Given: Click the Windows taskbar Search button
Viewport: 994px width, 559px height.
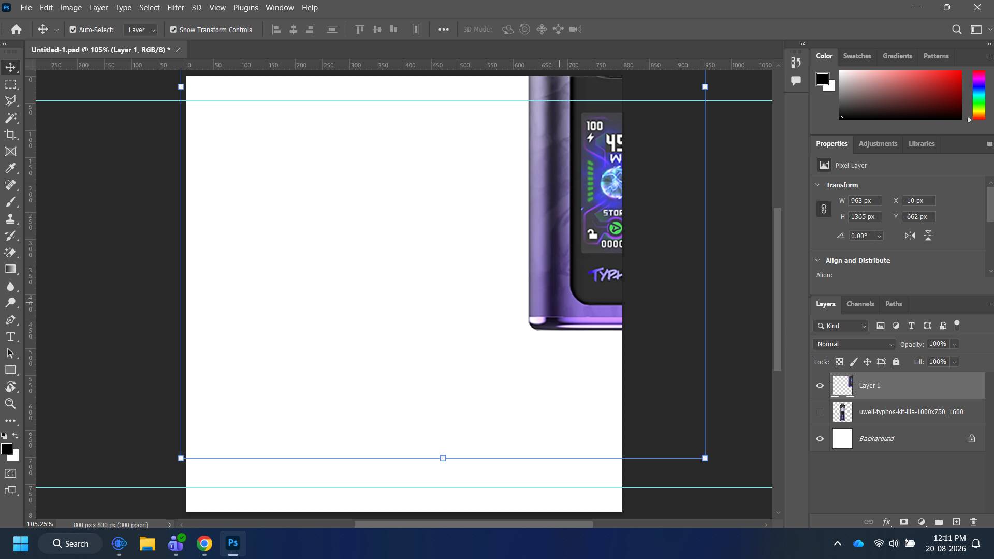Looking at the screenshot, I should click(x=70, y=543).
